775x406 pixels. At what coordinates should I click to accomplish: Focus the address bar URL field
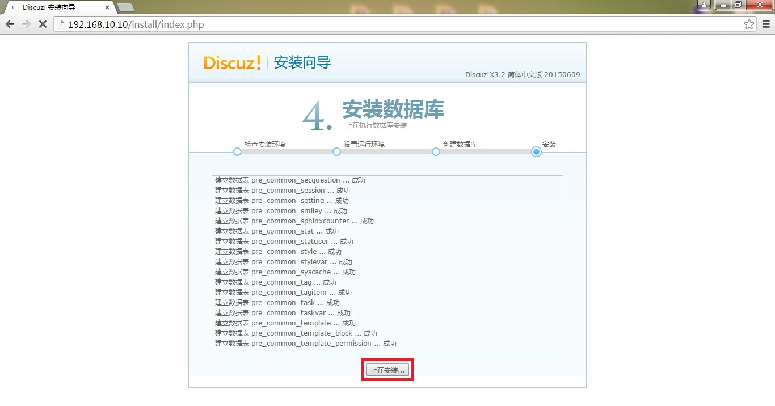[x=397, y=24]
